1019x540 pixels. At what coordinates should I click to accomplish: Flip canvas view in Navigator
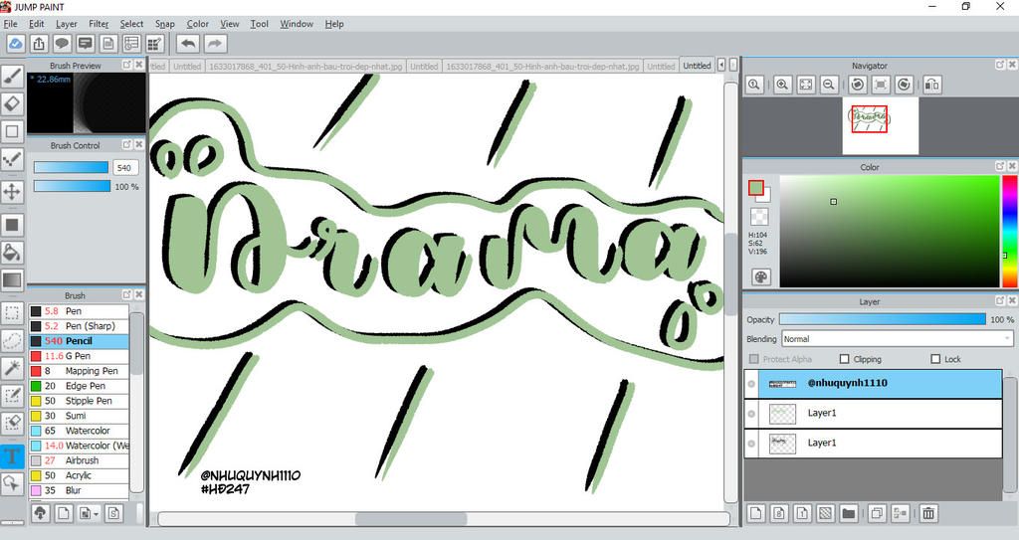point(931,85)
